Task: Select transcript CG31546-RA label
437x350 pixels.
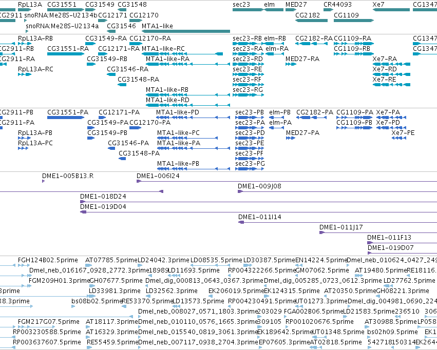Action: (128, 69)
